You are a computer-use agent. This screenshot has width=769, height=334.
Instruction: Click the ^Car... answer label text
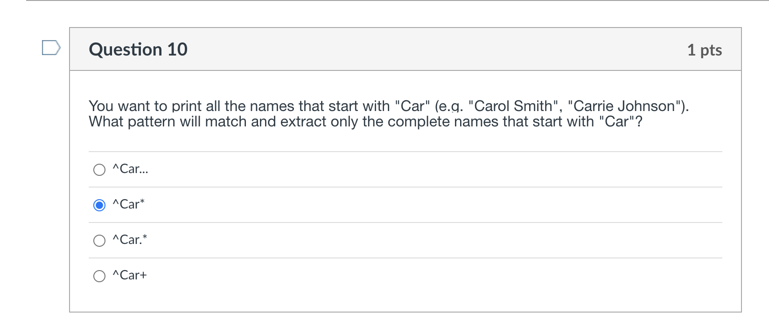131,169
